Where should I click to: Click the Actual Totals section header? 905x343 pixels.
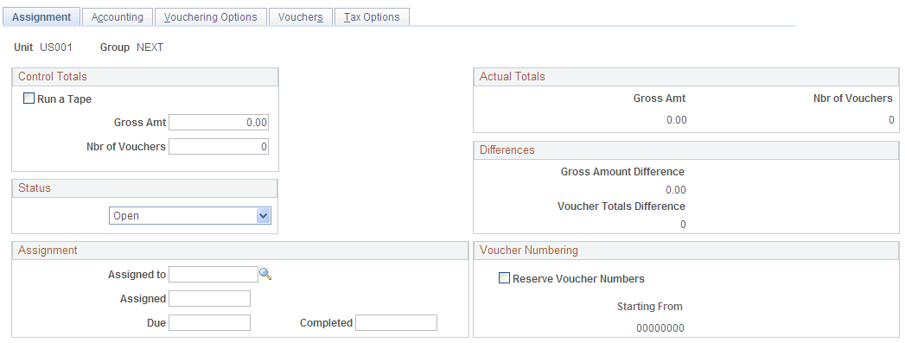[x=686, y=77]
